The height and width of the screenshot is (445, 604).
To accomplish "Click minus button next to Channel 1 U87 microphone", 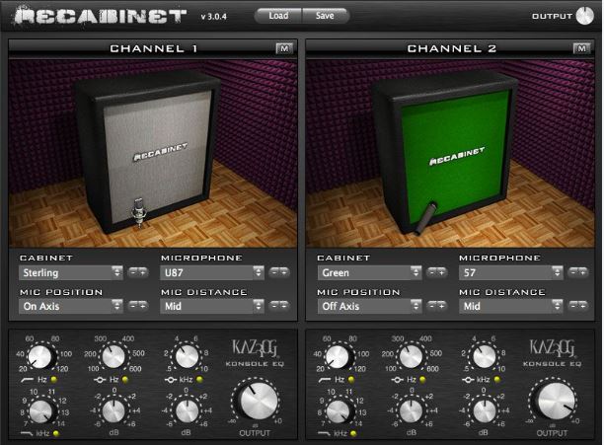I will [274, 272].
